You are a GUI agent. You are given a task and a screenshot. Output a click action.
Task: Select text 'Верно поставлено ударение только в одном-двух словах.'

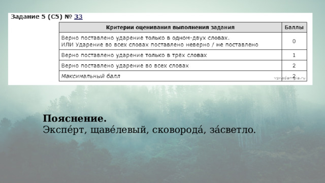[x=146, y=38]
